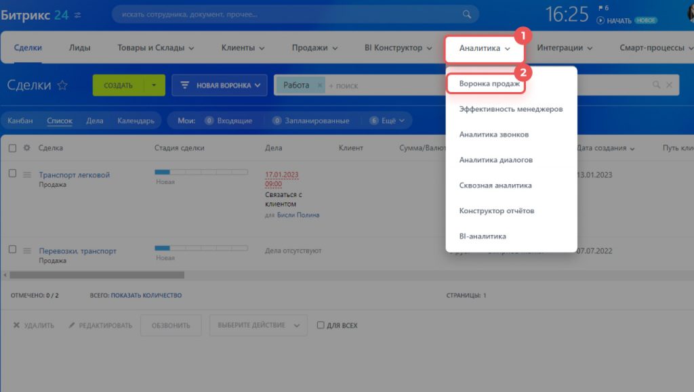
Task: Open table settings gear icon
Action: pyautogui.click(x=27, y=148)
